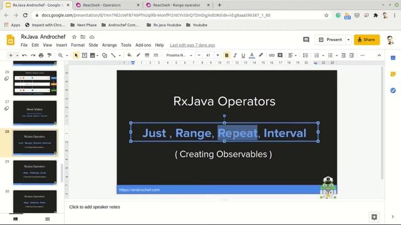401x225 pixels.
Task: Open the fill color bucket
Action: 130,55
